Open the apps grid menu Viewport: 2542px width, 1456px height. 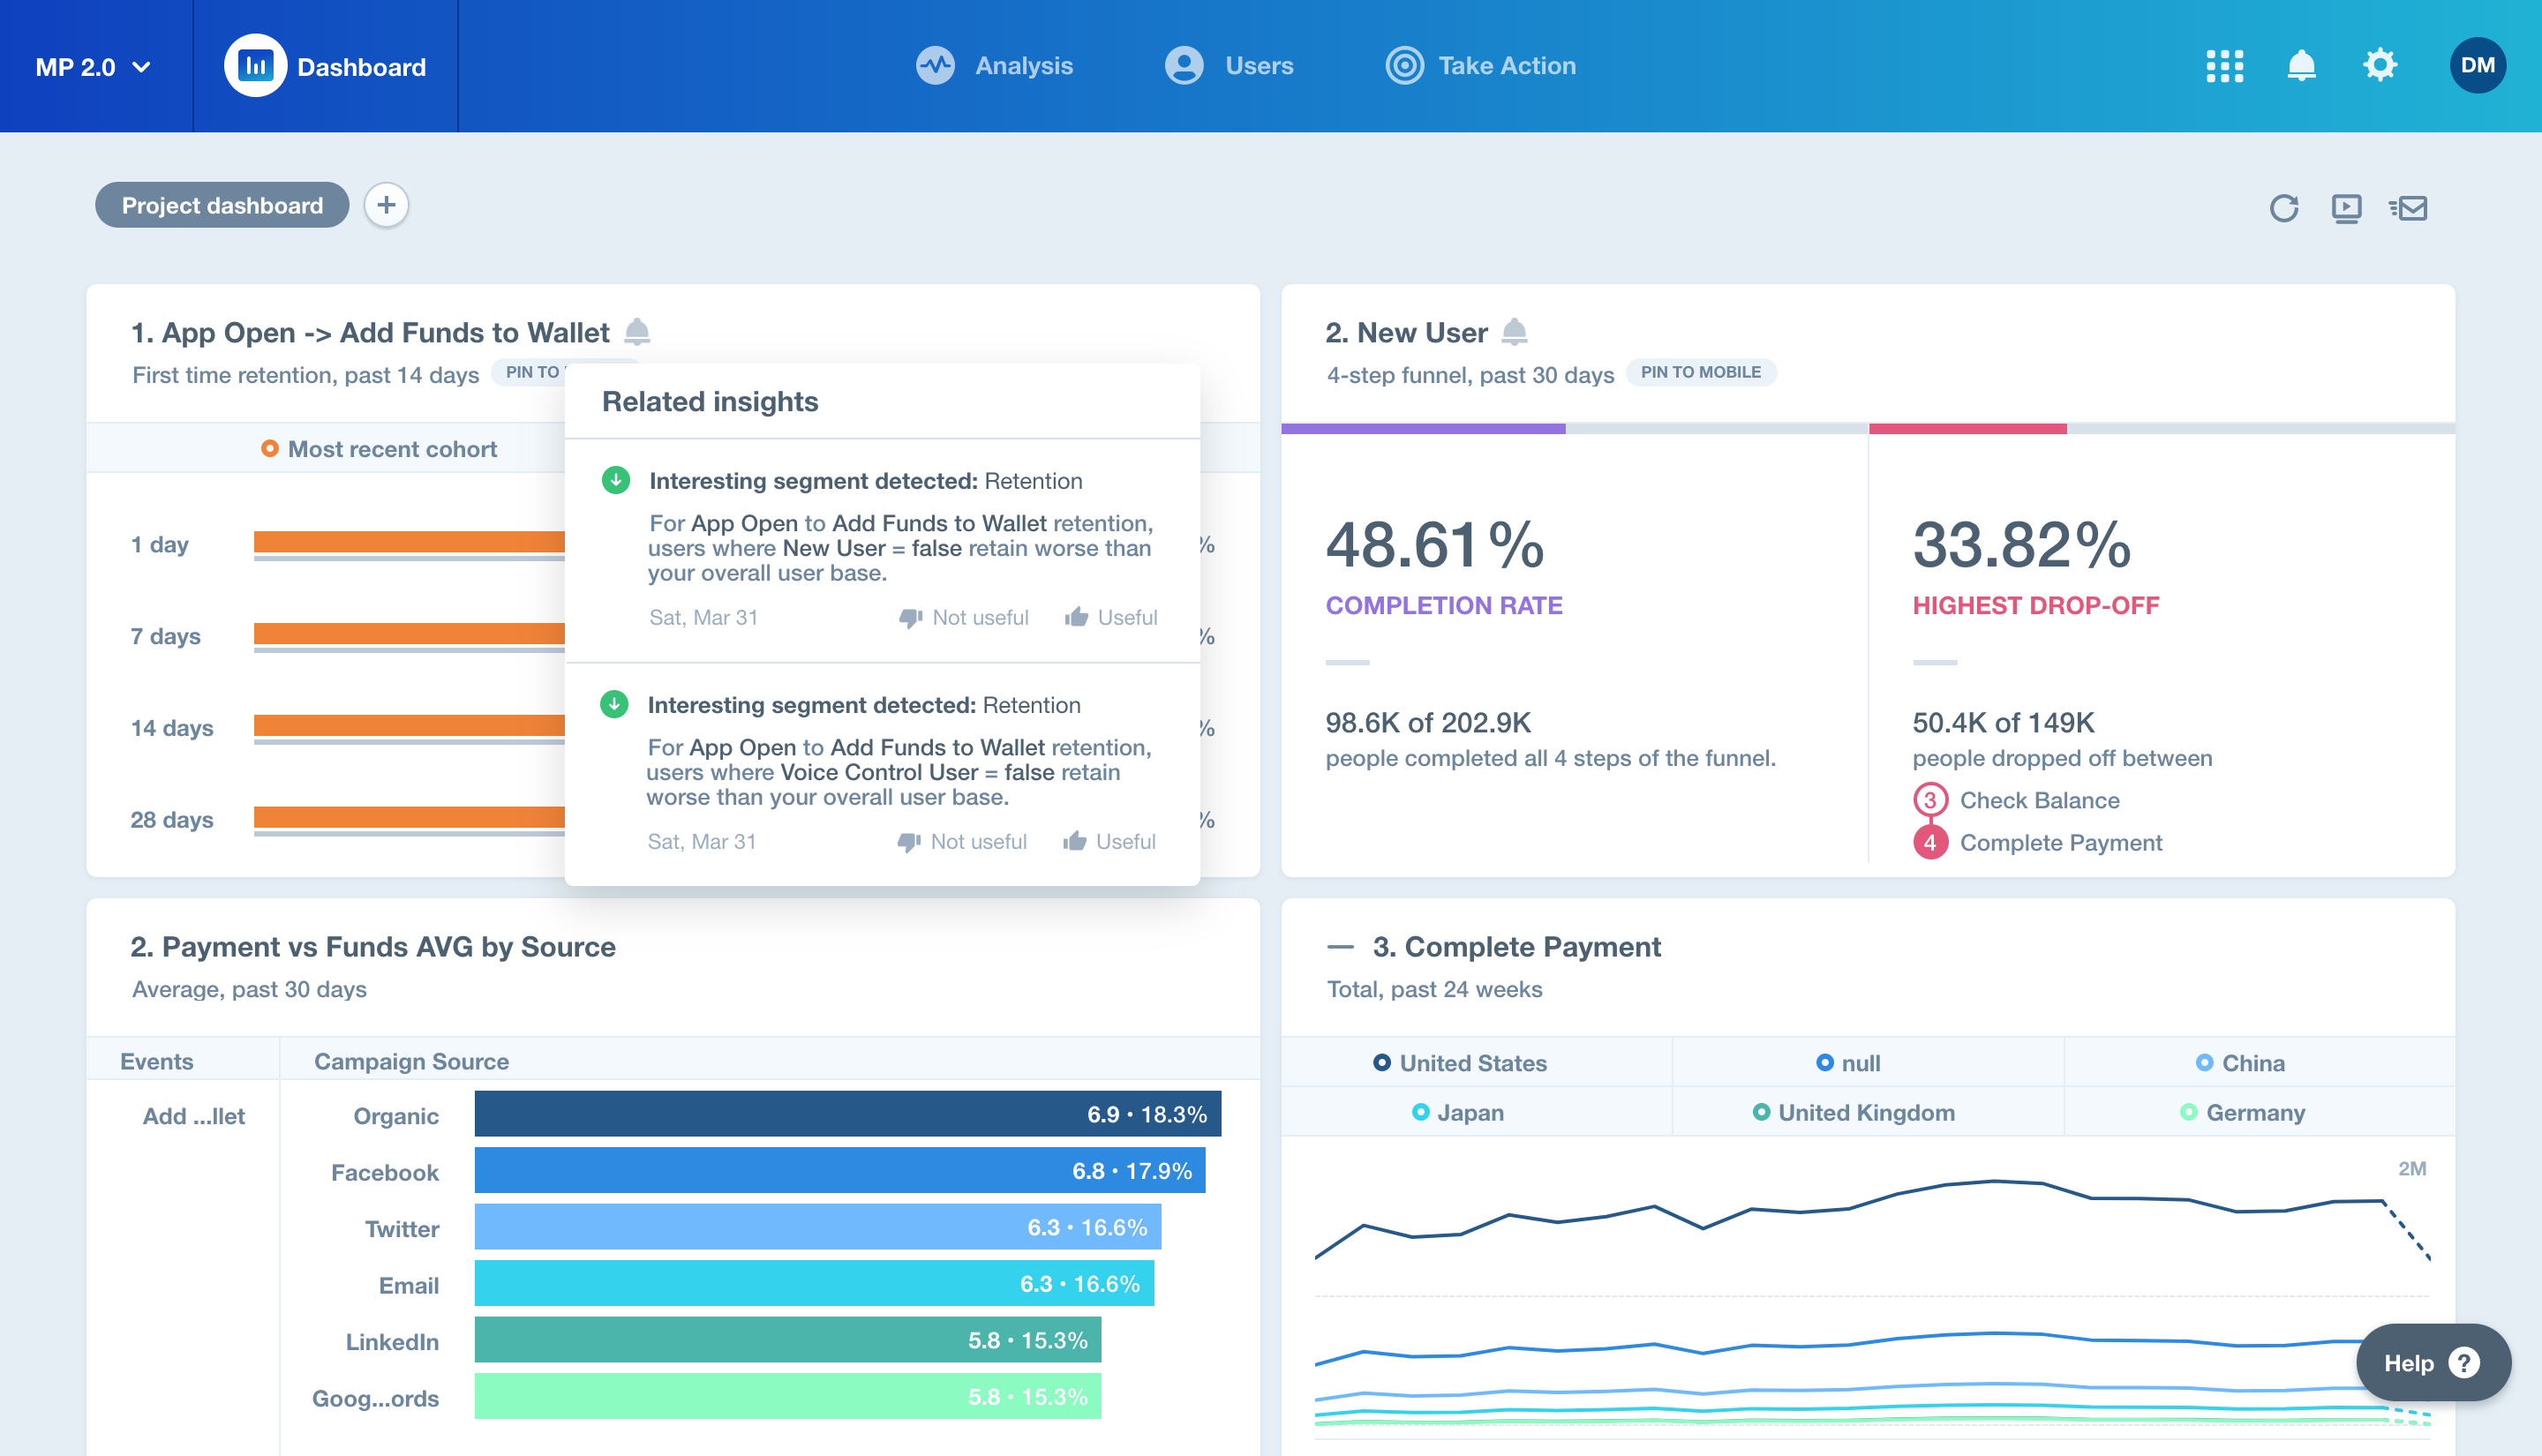coord(2224,66)
